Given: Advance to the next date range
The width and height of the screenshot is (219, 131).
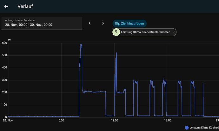Looking at the screenshot, I should (x=103, y=23).
